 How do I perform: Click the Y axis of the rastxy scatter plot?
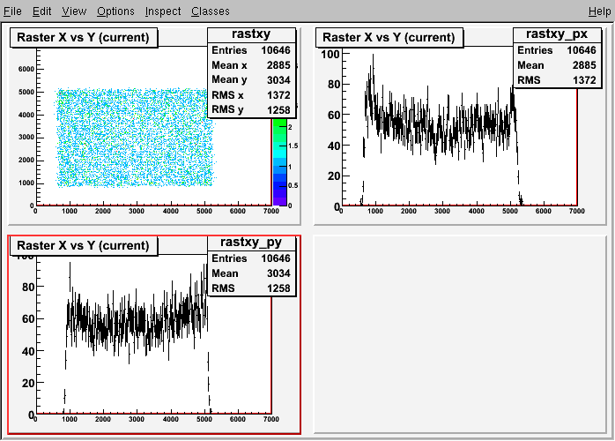point(36,128)
